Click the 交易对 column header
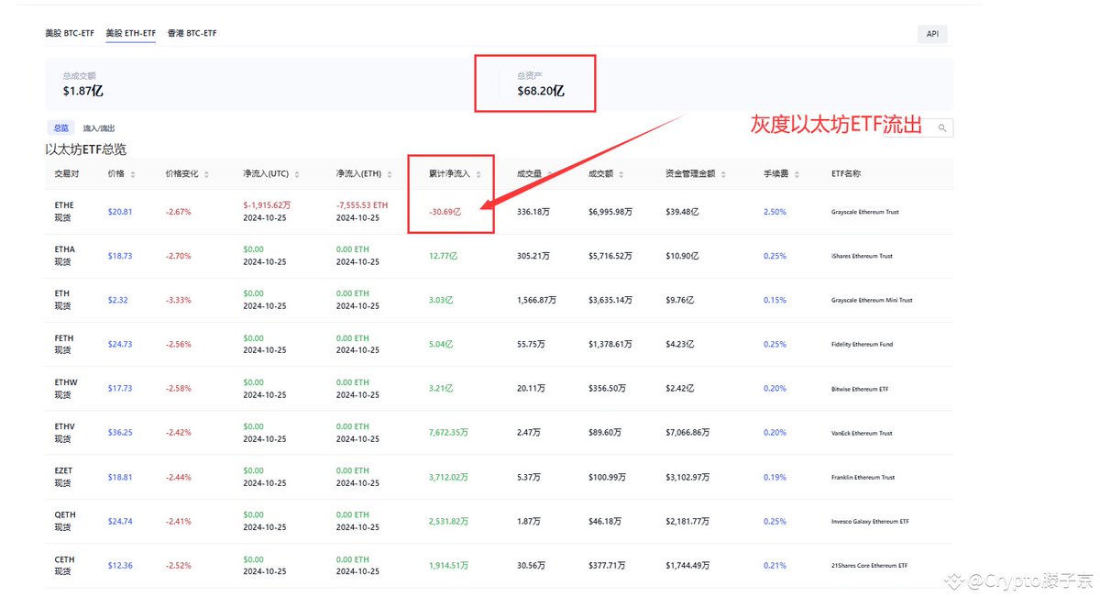Viewport: 1100px width, 597px height. coord(65,174)
